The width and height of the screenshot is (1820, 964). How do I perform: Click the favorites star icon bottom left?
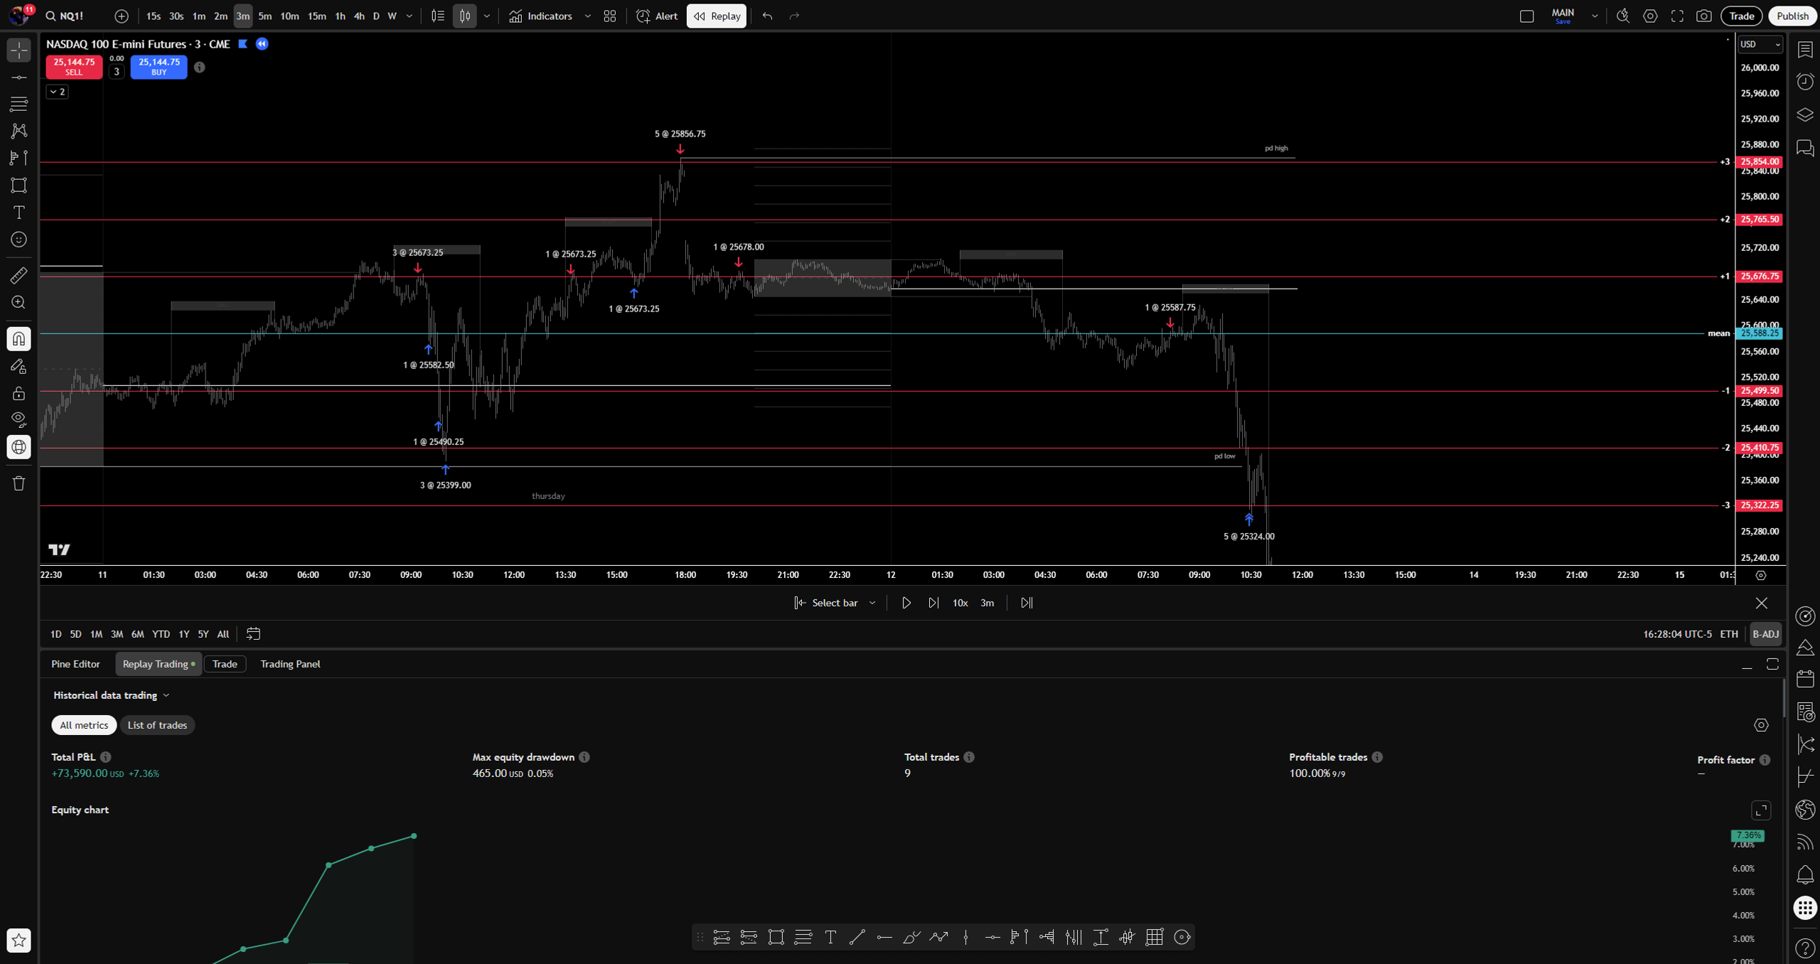coord(19,940)
